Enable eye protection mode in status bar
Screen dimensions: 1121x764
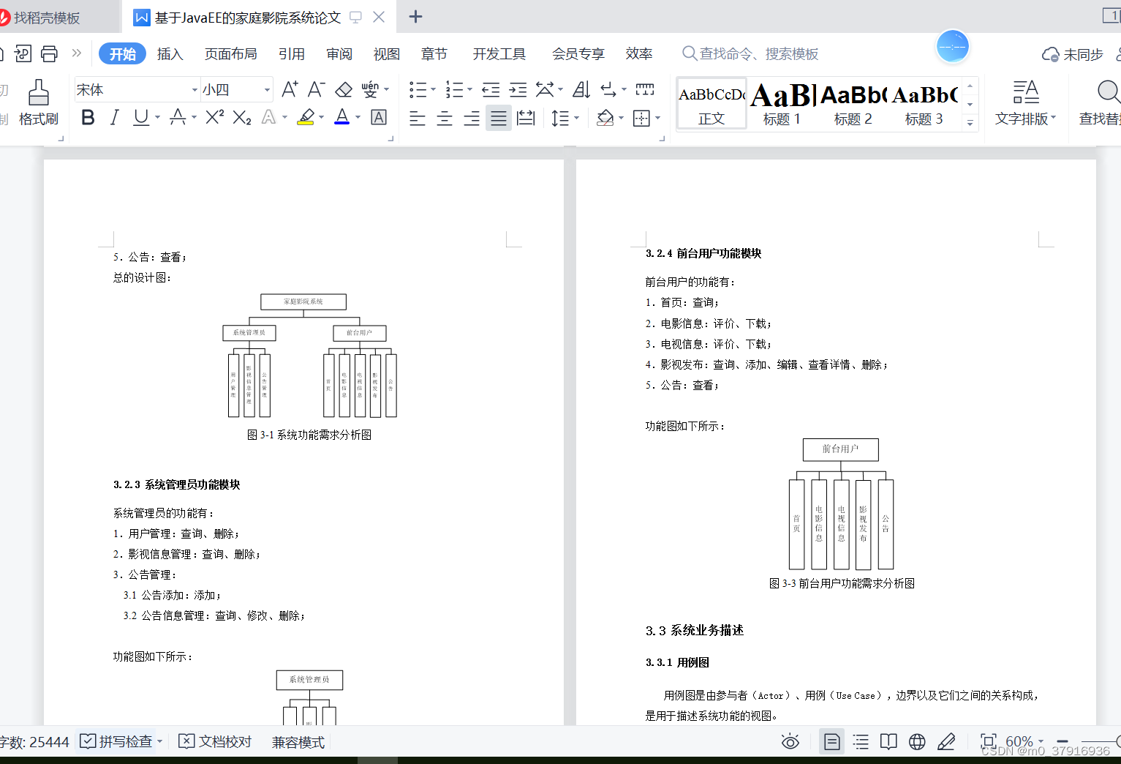click(x=790, y=741)
